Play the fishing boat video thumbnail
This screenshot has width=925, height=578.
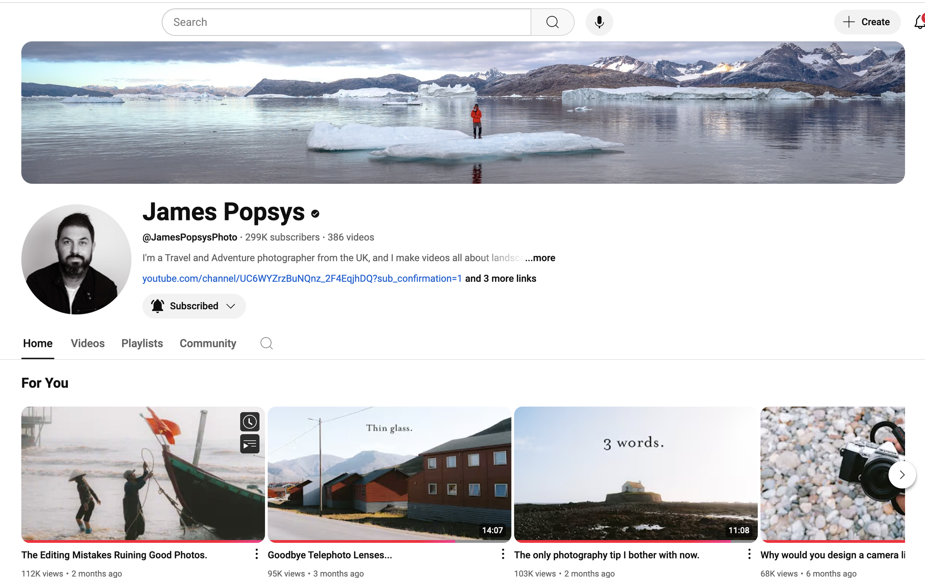click(143, 474)
